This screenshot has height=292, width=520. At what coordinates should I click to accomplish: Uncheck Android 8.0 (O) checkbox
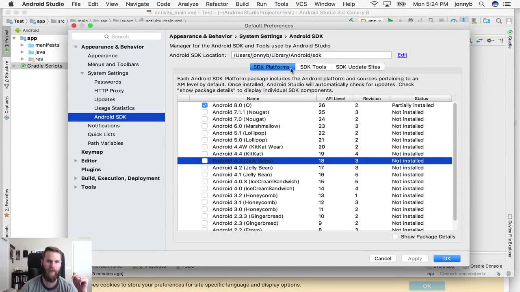205,105
